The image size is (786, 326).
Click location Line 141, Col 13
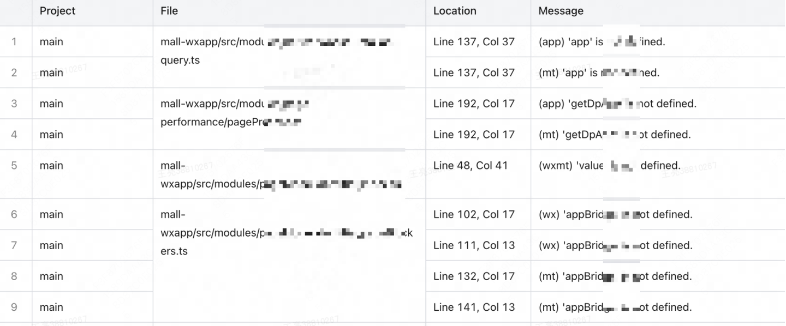tap(474, 307)
